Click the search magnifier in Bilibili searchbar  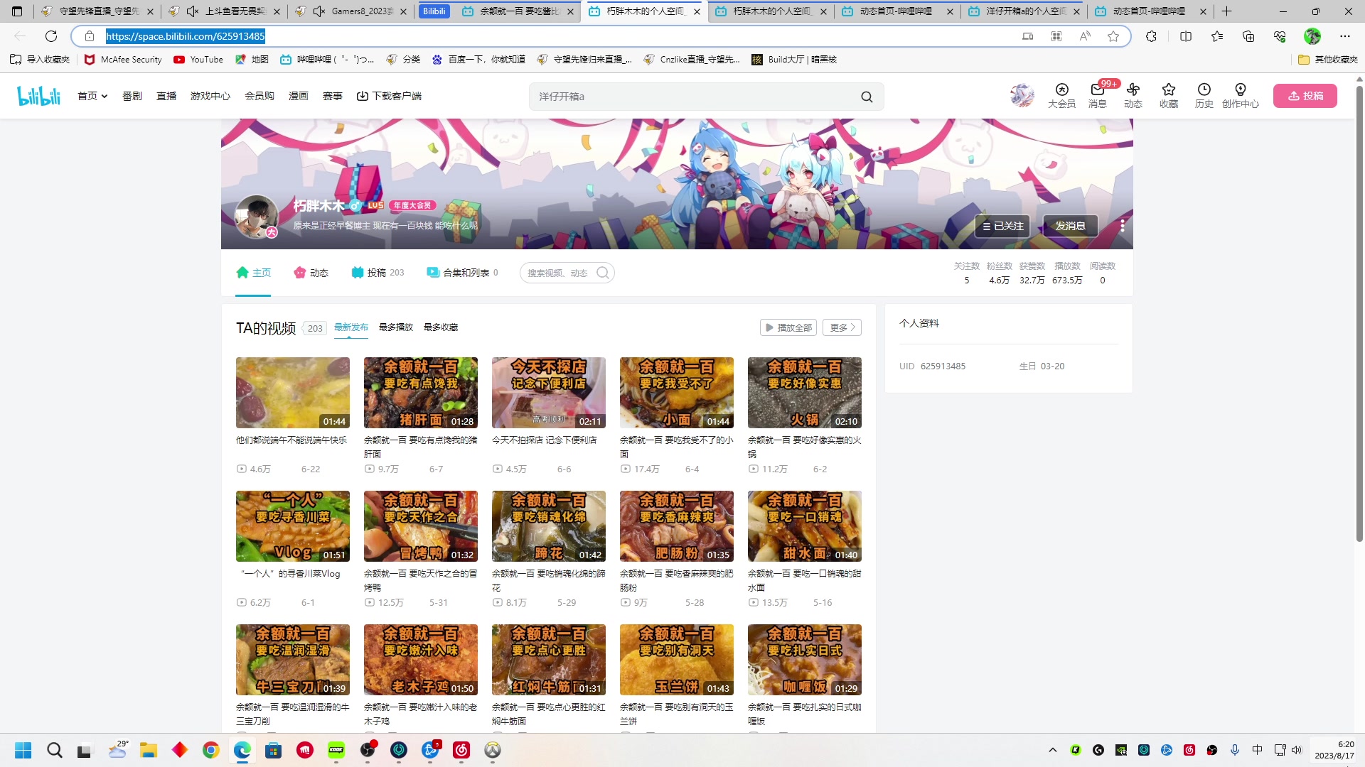pos(867,97)
